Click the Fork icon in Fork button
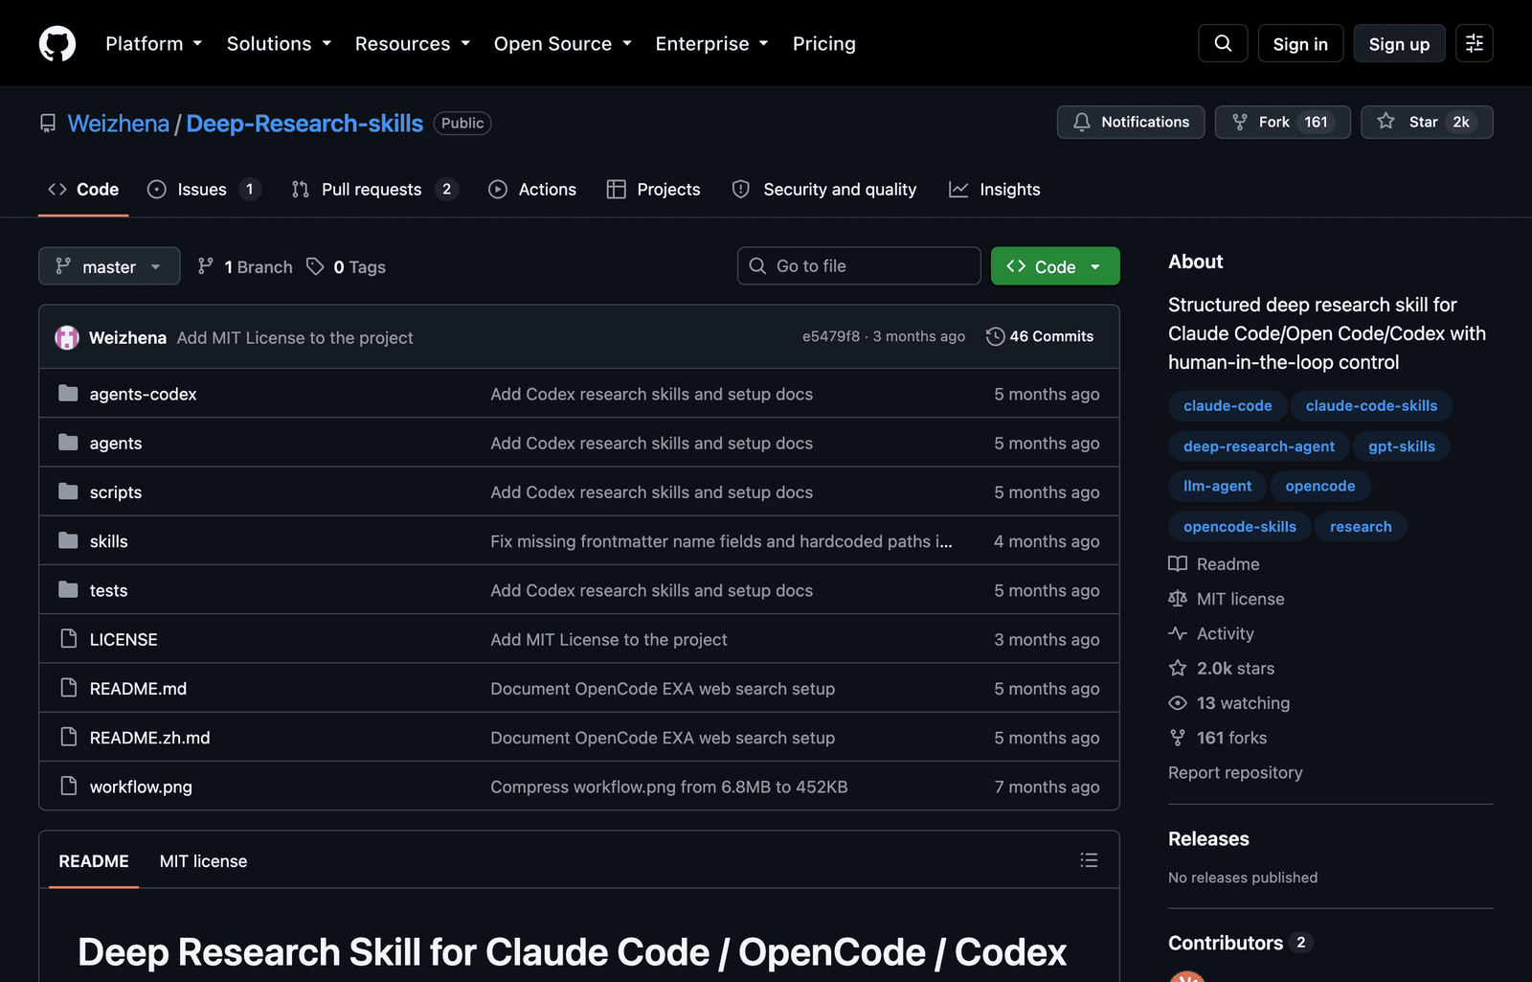Viewport: 1532px width, 982px height. tap(1240, 122)
